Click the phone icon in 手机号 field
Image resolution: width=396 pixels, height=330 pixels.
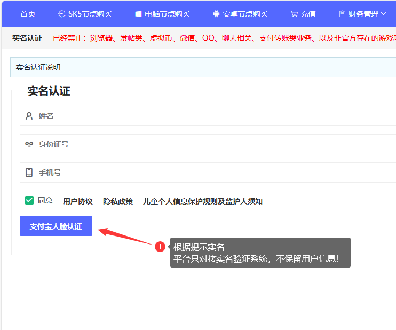[x=29, y=172]
